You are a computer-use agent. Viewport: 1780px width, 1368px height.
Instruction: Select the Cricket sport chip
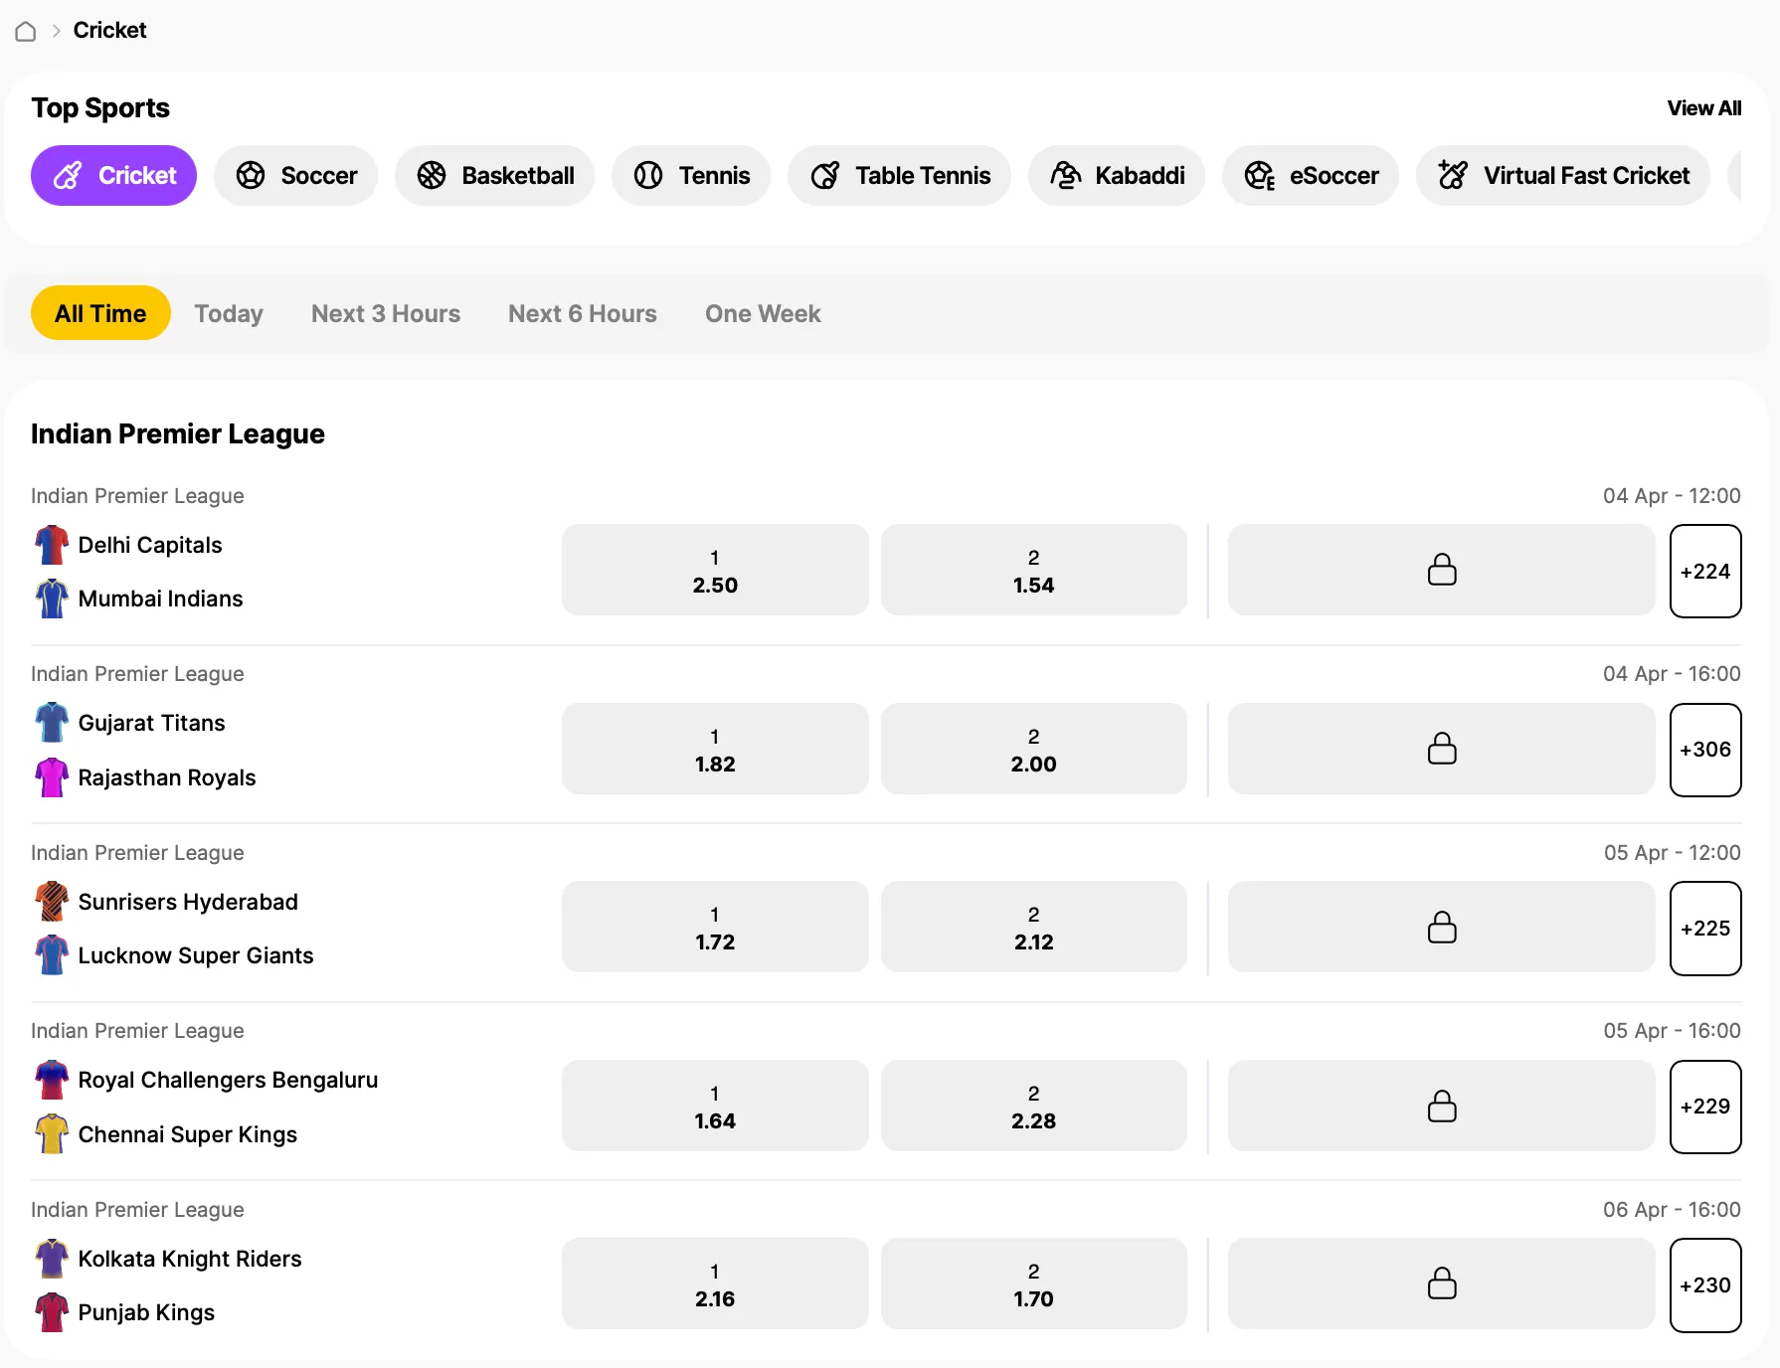113,176
